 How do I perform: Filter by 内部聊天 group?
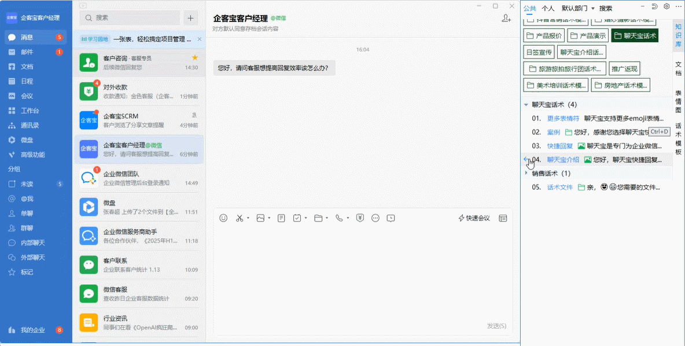tap(36, 242)
